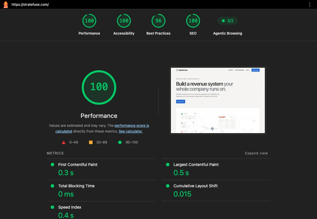The image size is (317, 219).
Task: Open the 'See calculator.' link
Action: point(131,131)
